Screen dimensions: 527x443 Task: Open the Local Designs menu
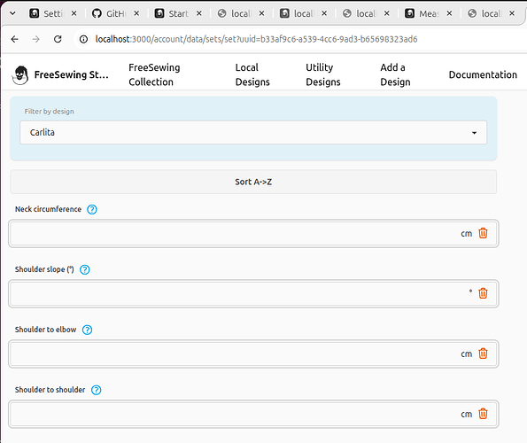(252, 74)
